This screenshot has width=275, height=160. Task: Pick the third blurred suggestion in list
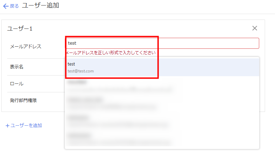pyautogui.click(x=113, y=103)
